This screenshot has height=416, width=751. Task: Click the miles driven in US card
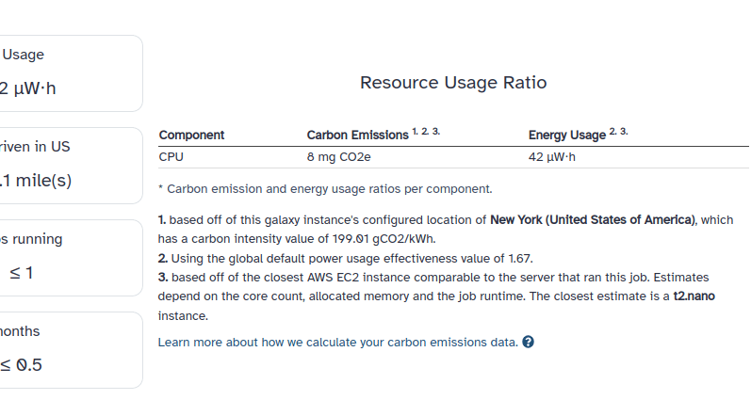pos(71,166)
